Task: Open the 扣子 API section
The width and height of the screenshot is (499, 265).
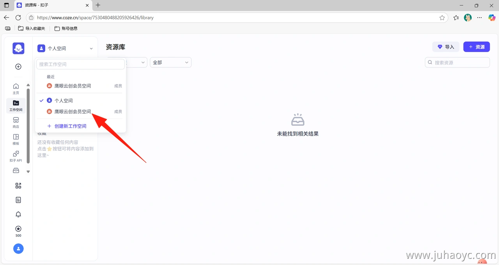Action: tap(16, 156)
